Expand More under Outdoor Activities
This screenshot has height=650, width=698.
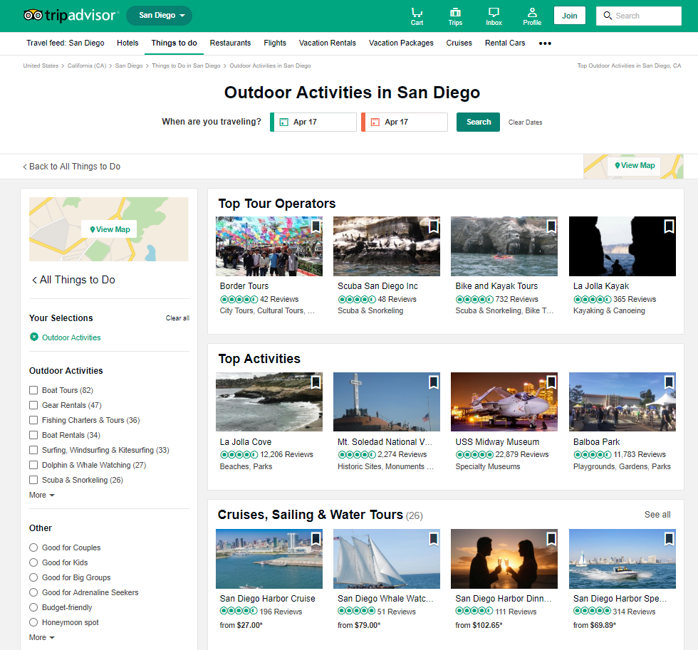41,495
